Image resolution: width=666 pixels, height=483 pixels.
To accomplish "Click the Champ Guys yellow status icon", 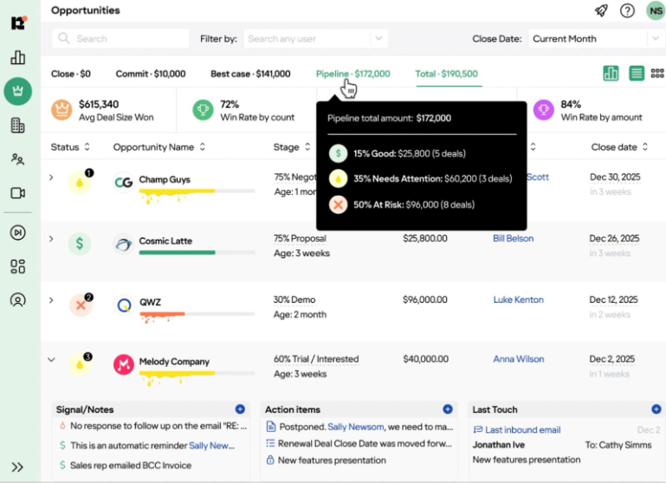I will pos(80,183).
